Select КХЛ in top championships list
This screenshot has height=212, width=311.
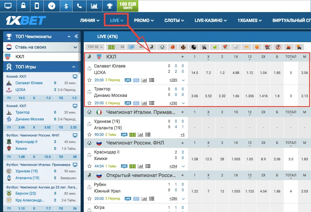(x=42, y=57)
